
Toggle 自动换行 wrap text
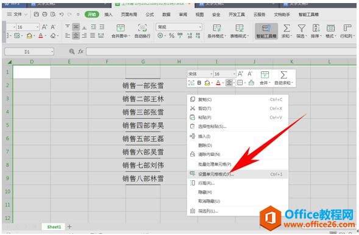tap(142, 31)
